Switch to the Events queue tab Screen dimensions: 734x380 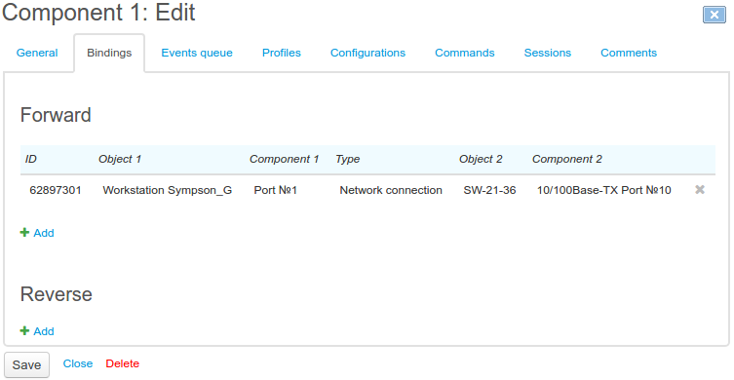point(197,53)
